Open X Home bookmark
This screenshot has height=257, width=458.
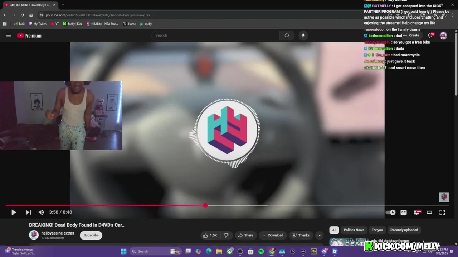pyautogui.click(x=129, y=24)
